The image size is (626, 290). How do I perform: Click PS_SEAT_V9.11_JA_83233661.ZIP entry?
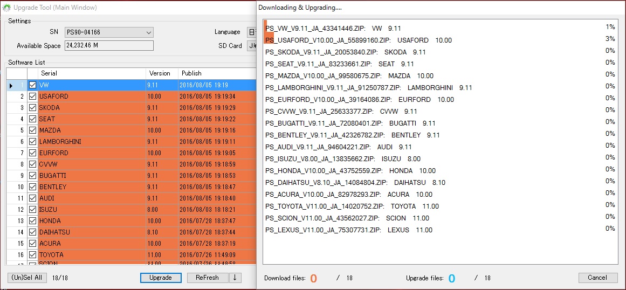pos(339,64)
